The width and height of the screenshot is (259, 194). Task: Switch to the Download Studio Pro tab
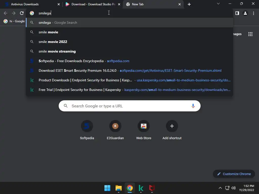pos(93,4)
